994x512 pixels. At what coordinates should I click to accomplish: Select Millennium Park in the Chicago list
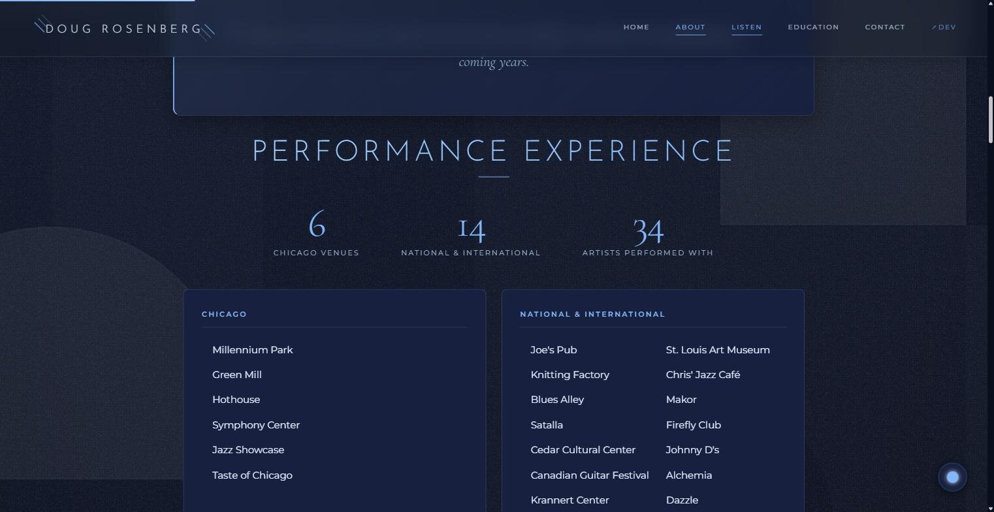coord(253,350)
